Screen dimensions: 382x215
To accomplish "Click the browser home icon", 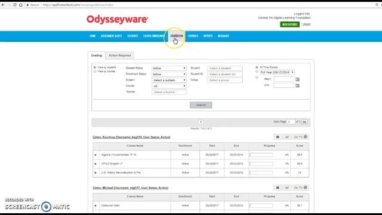I will [x=21, y=5].
